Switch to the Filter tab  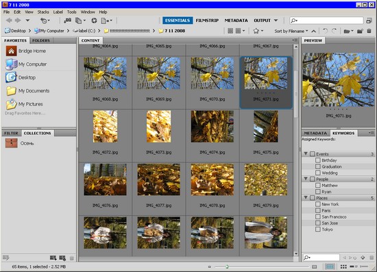point(11,133)
